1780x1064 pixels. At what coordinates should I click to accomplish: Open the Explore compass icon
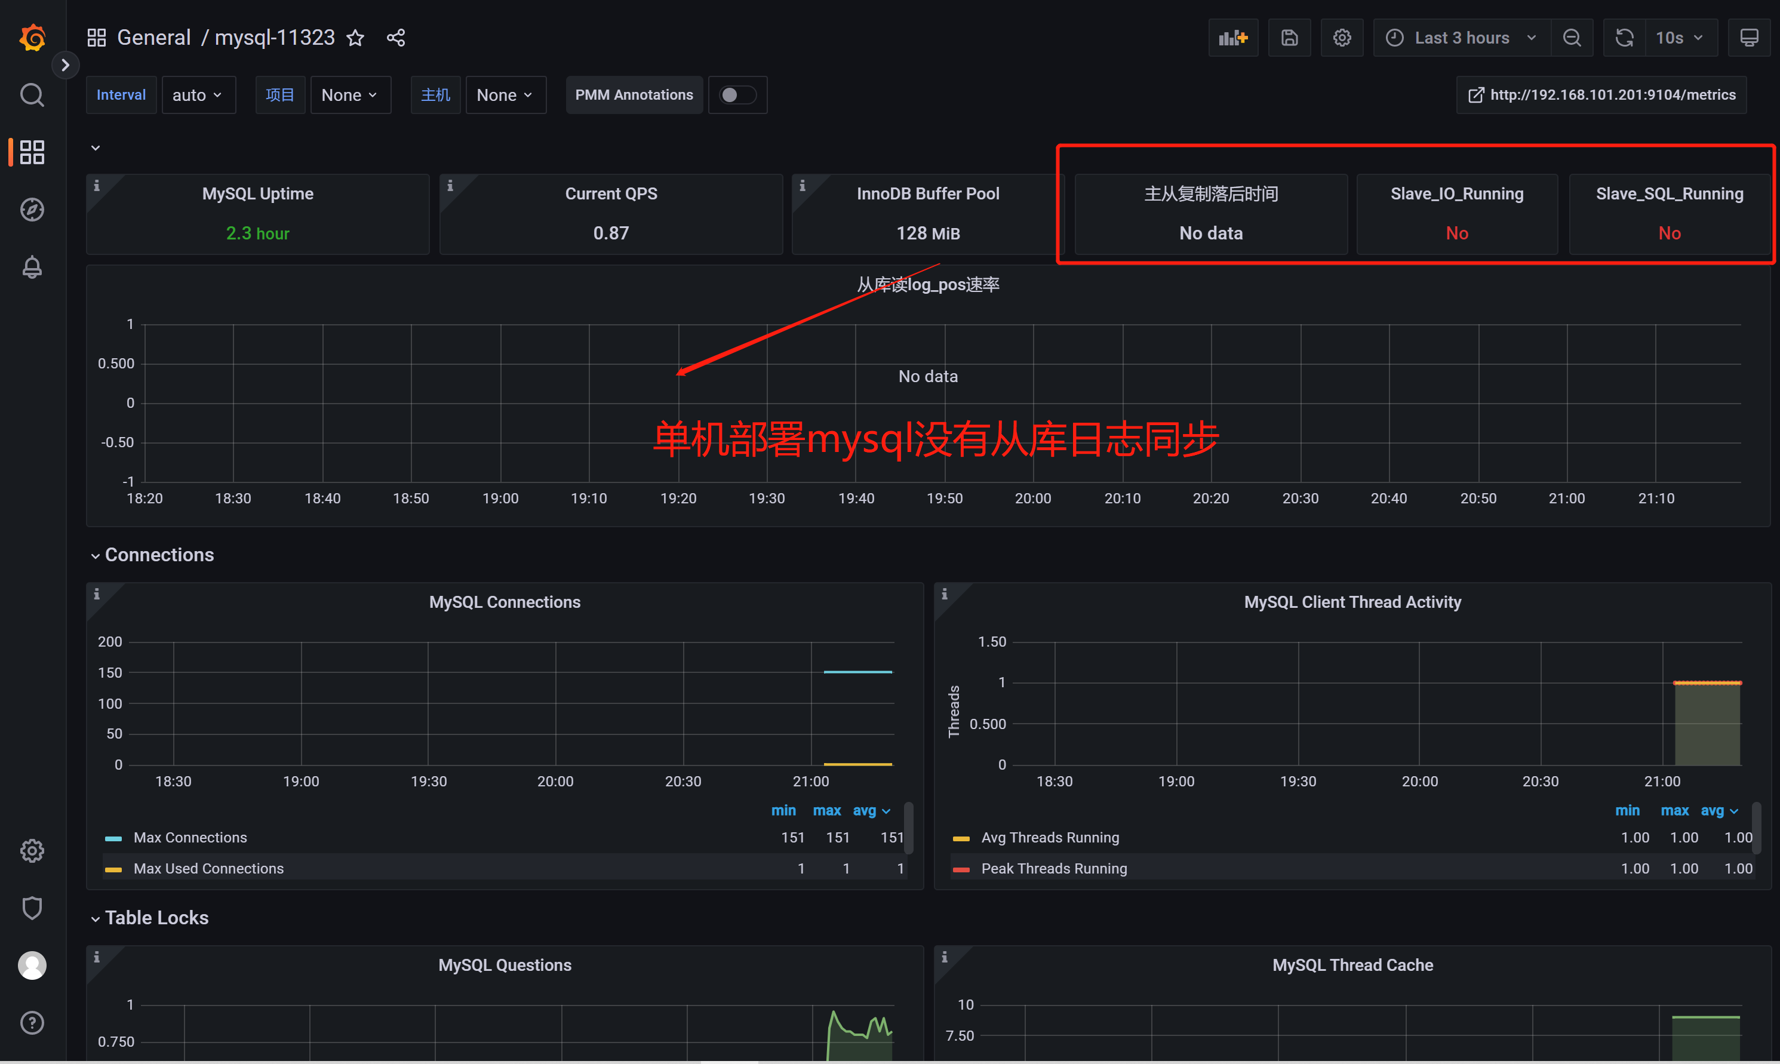(x=32, y=210)
